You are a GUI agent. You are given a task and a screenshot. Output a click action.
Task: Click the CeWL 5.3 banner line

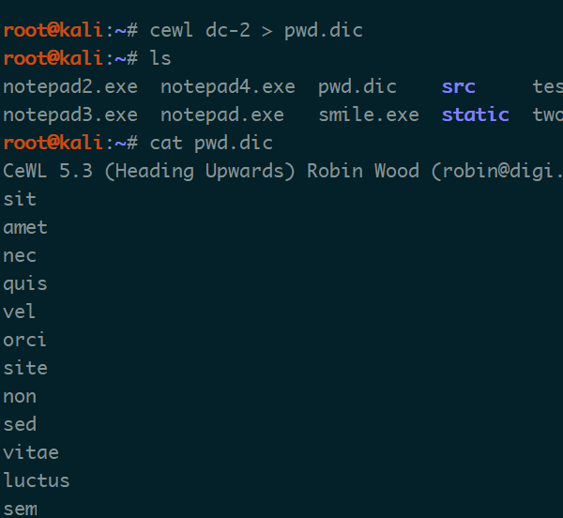283,171
